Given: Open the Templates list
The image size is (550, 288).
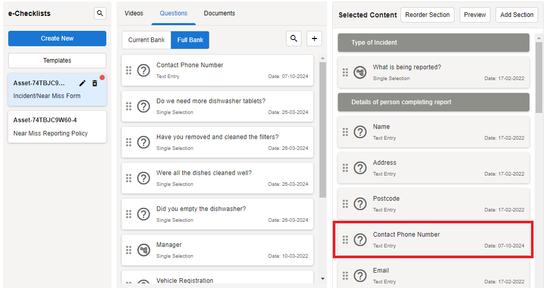Looking at the screenshot, I should [57, 61].
